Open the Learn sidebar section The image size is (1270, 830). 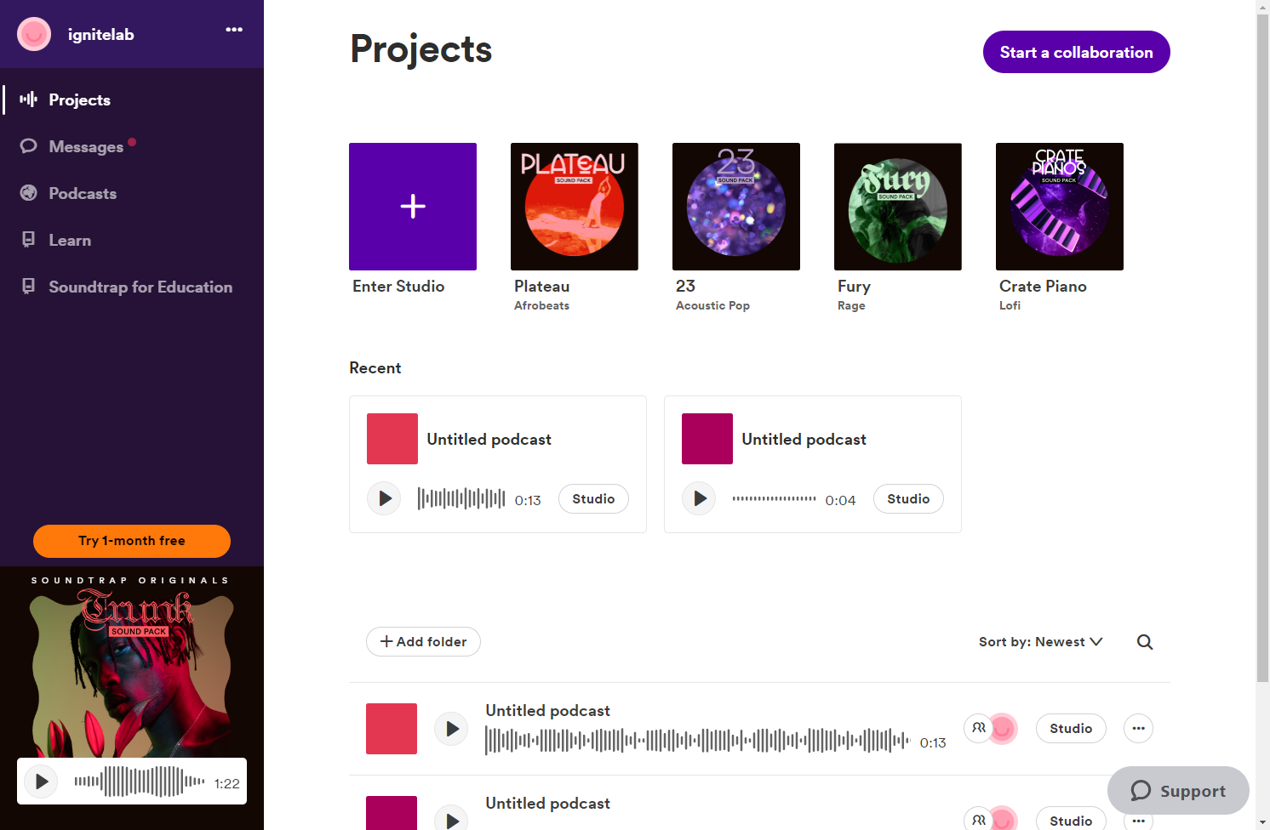69,240
